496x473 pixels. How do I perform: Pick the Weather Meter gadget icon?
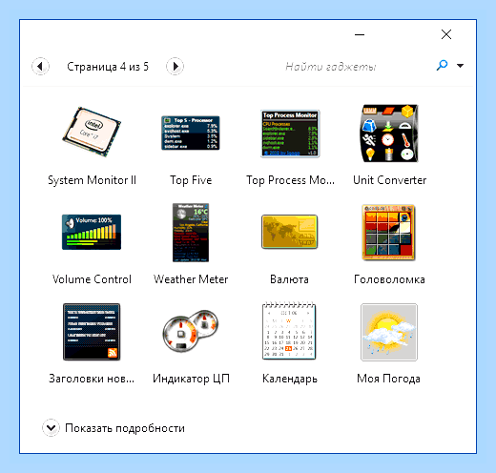click(191, 233)
